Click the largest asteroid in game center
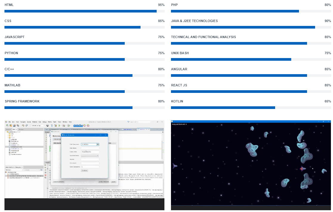 point(252,149)
